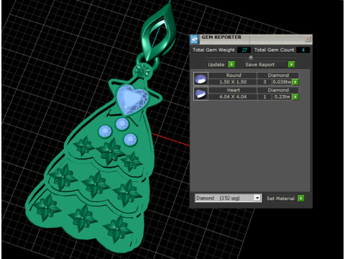Click the Update button

coord(216,65)
